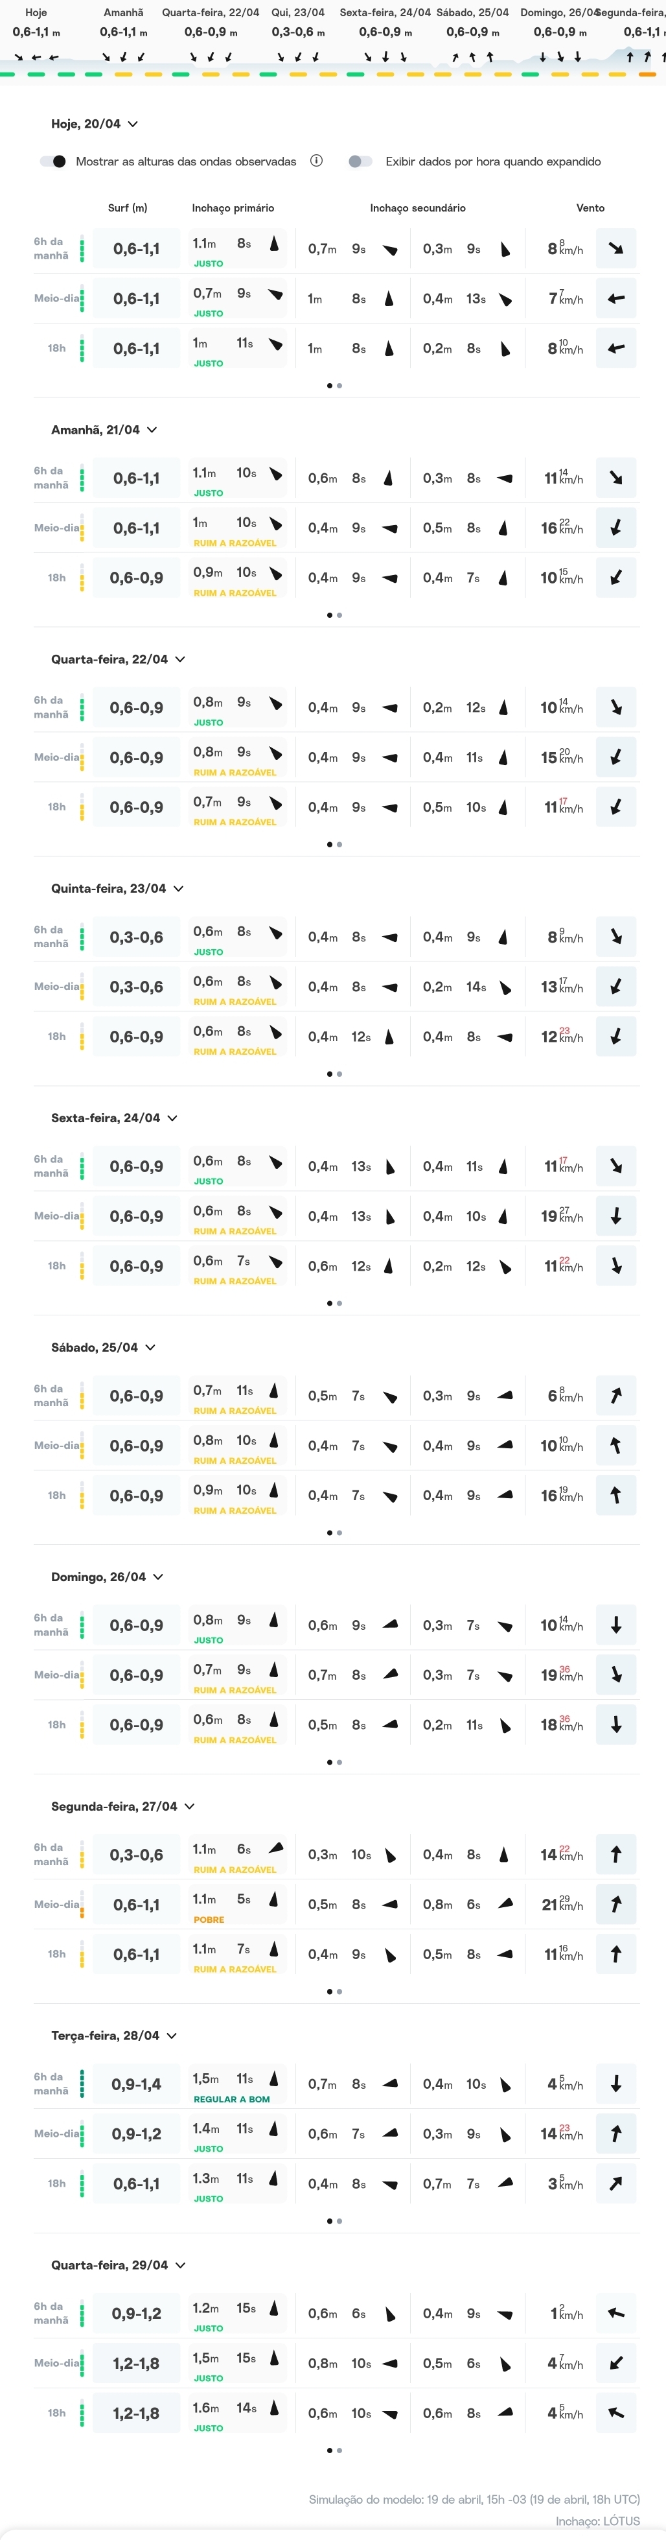Screen dimensions: 666x2540
Task: Click Segunda-feira 27/04 6h primary swell arrow
Action: pos(275,1849)
